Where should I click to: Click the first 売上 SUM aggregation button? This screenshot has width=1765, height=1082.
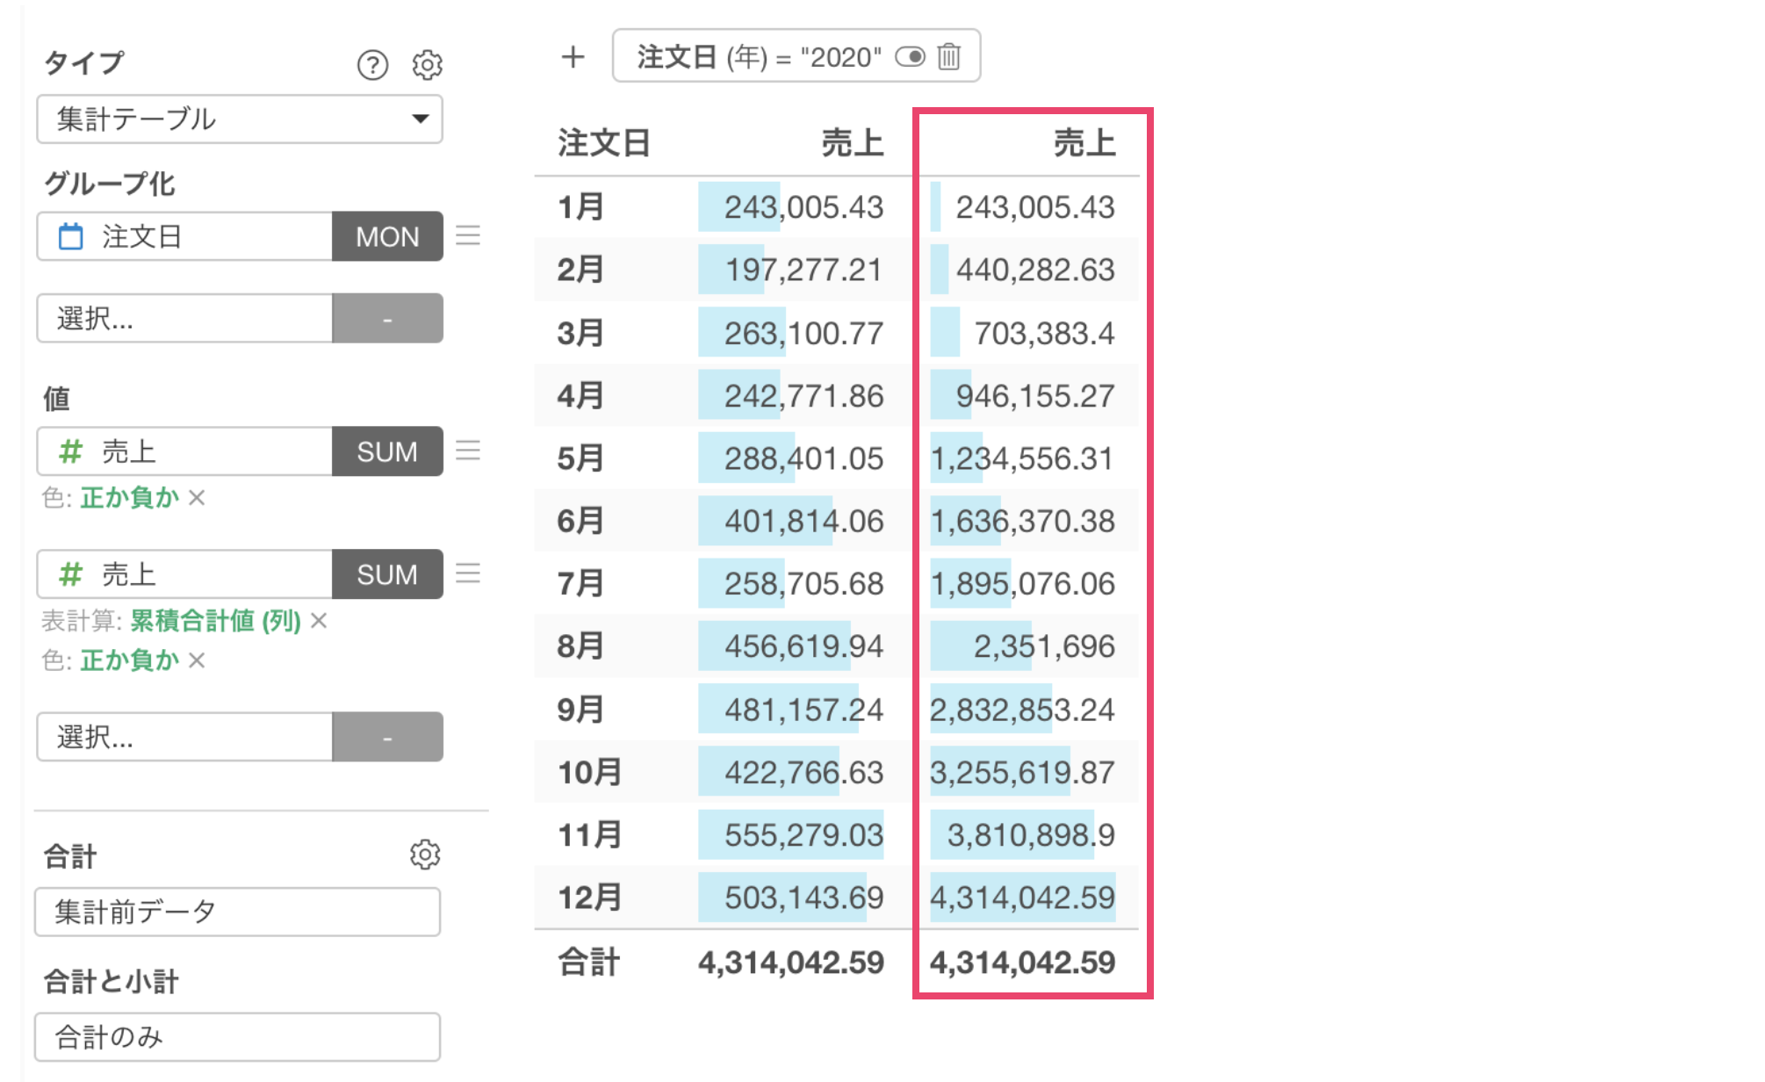(x=387, y=451)
